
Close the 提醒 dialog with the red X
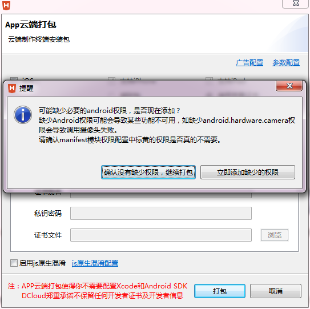click(289, 86)
